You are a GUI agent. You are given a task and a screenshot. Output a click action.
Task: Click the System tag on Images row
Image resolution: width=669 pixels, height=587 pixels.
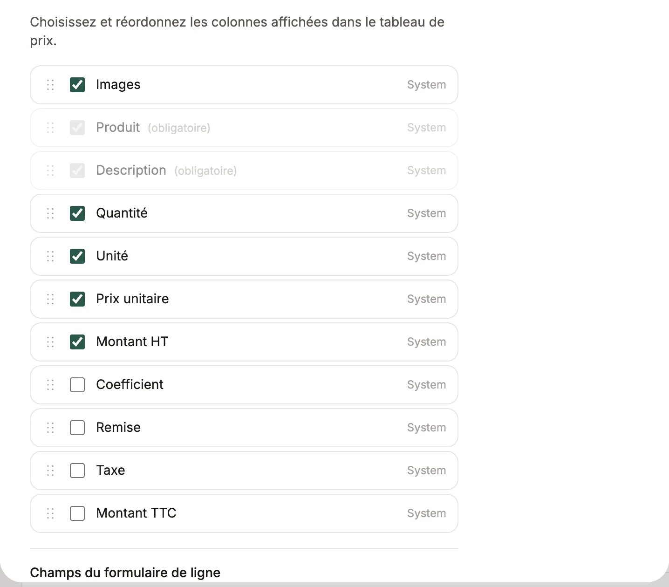coord(427,85)
